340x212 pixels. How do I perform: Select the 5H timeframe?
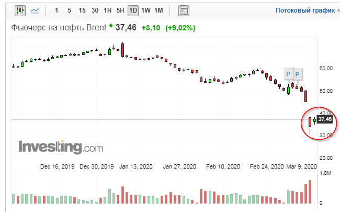[120, 10]
